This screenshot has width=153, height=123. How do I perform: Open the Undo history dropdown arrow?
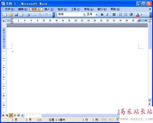50,15
